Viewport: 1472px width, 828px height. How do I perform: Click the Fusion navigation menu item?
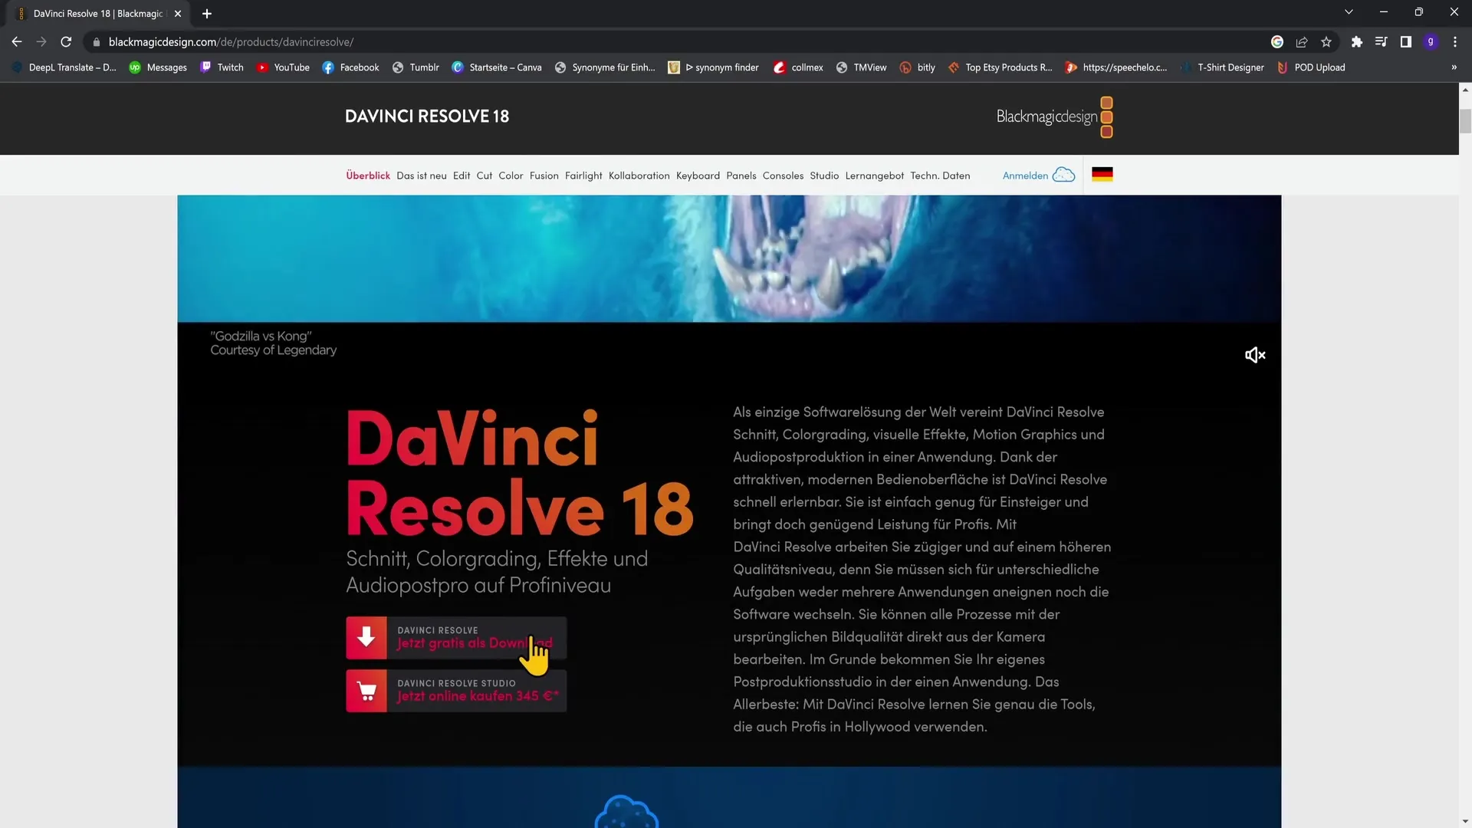544,175
